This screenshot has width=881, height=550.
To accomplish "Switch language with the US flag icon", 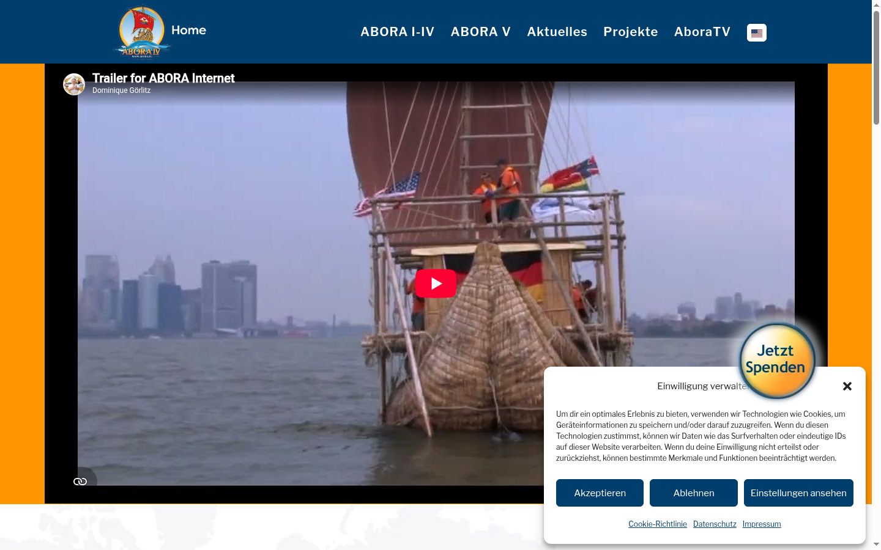I will (x=757, y=33).
